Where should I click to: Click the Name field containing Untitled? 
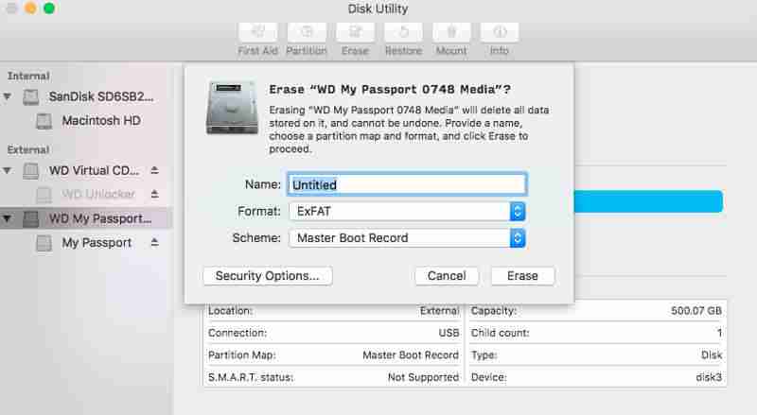(407, 184)
